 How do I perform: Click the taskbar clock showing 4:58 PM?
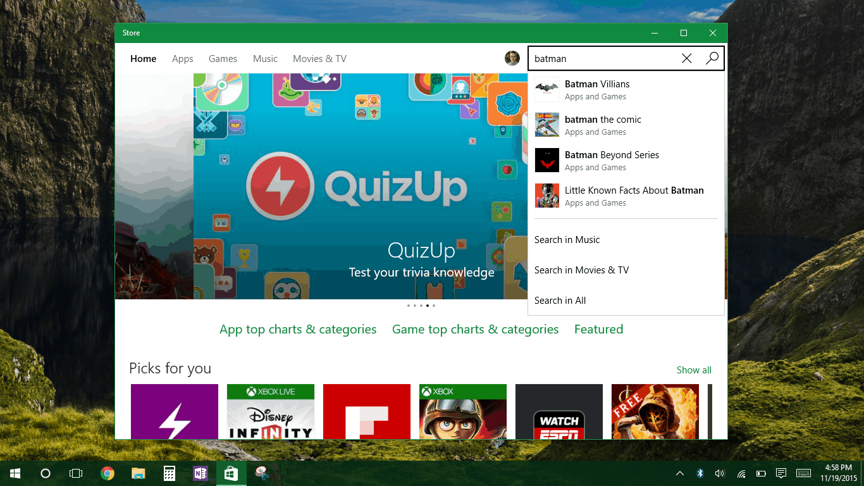(838, 473)
